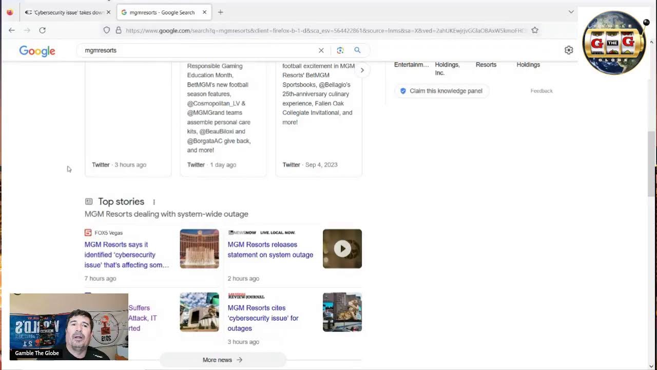Open a new tab with plus button

coord(220,12)
